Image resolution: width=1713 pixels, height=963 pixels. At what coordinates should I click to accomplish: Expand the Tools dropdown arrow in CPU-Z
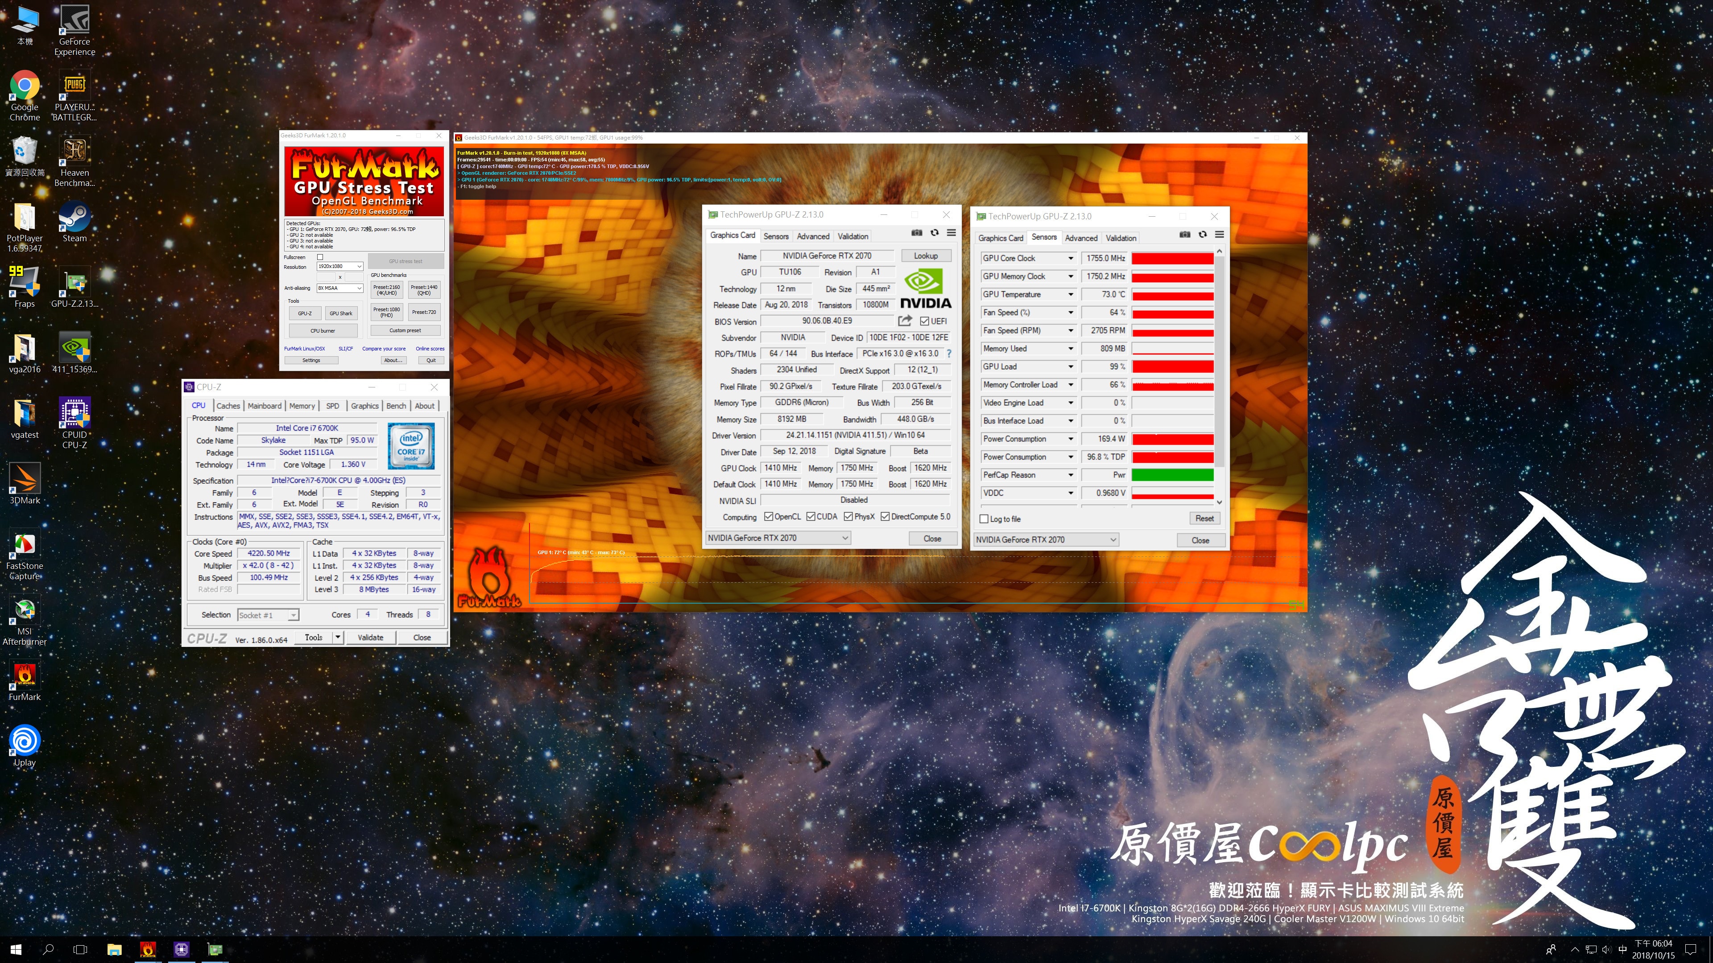[x=338, y=638]
